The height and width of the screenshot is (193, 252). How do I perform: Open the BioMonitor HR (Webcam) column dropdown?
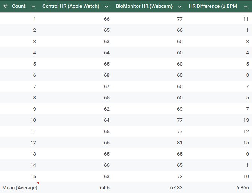180,7
